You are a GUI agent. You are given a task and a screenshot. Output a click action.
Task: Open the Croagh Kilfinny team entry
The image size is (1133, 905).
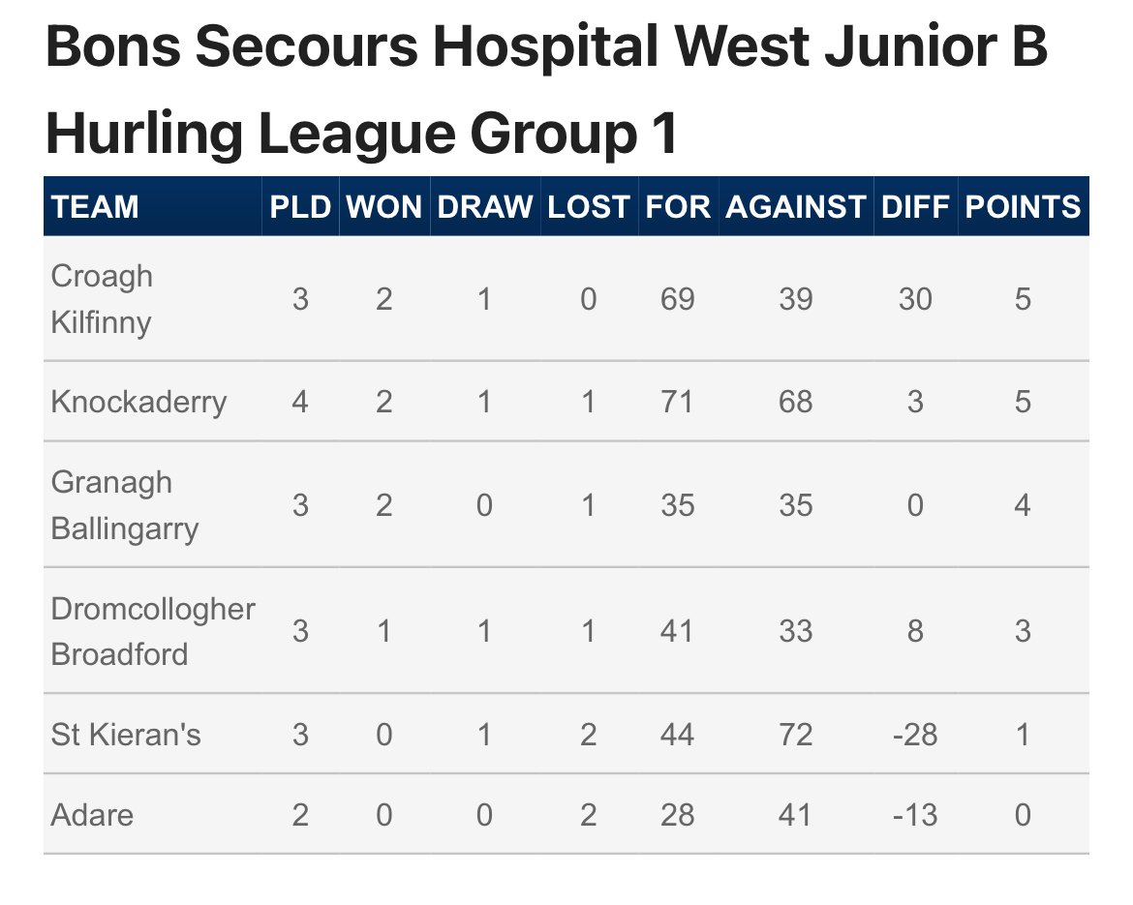tap(102, 299)
